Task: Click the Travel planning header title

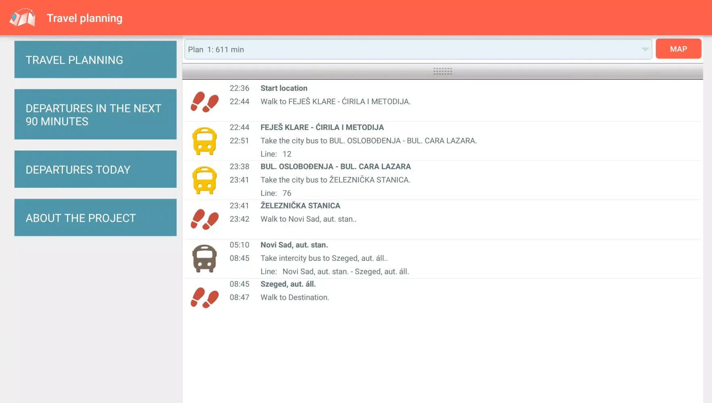Action: coord(84,18)
